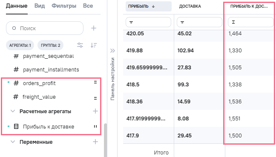Viewport: 276px width, 157px height.
Task: Click the cell 29.45
Action: coord(184,136)
